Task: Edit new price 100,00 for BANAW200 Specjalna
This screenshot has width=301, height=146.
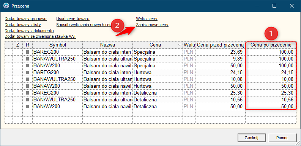Action: pos(271,66)
